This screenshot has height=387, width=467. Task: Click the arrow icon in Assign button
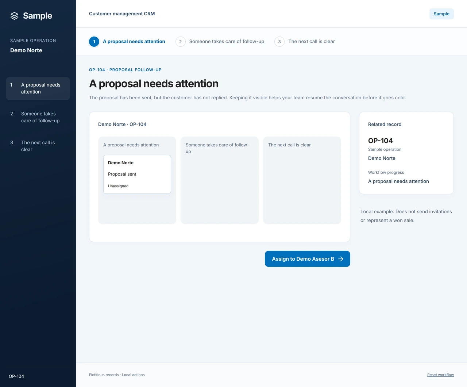pyautogui.click(x=341, y=259)
